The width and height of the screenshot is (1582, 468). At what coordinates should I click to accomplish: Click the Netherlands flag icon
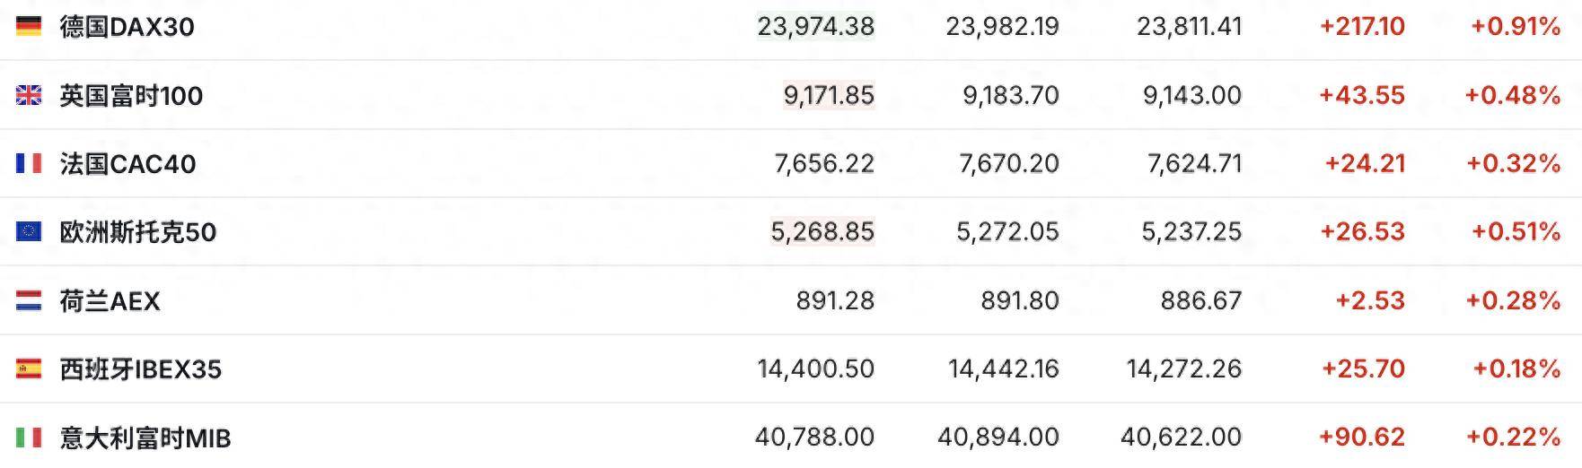point(29,300)
